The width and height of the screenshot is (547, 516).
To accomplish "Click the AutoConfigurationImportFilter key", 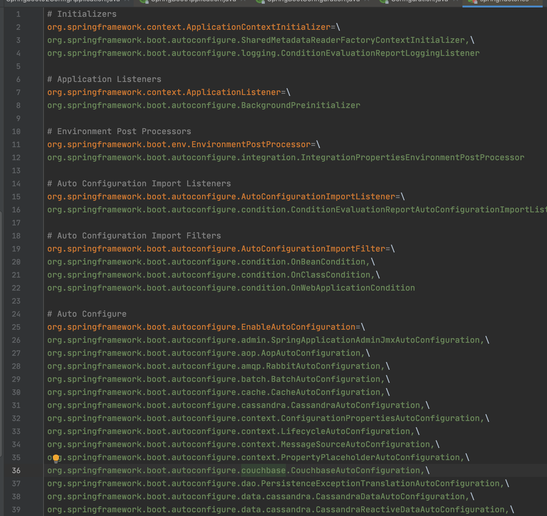I will pos(216,249).
